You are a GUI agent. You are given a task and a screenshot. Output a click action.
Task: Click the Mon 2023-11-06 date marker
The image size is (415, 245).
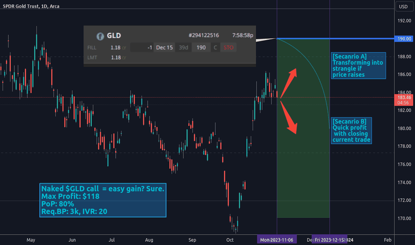point(277,240)
